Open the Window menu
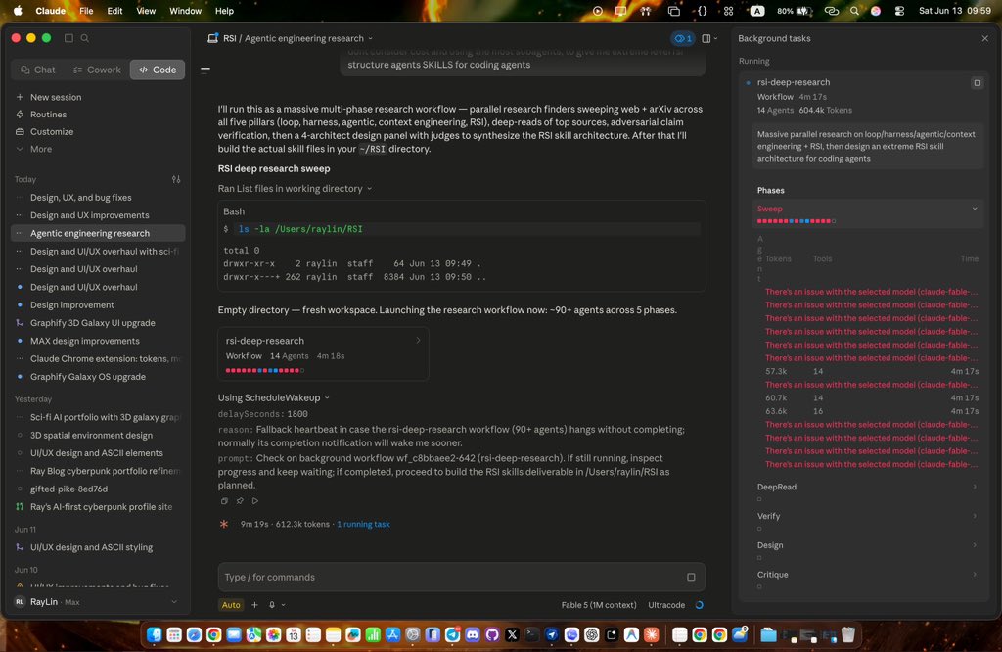 (185, 11)
